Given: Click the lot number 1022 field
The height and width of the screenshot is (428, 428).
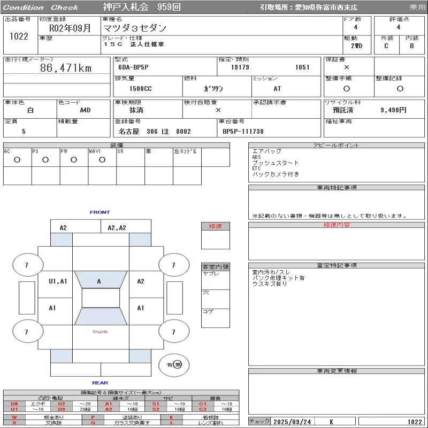Looking at the screenshot, I should tap(19, 36).
